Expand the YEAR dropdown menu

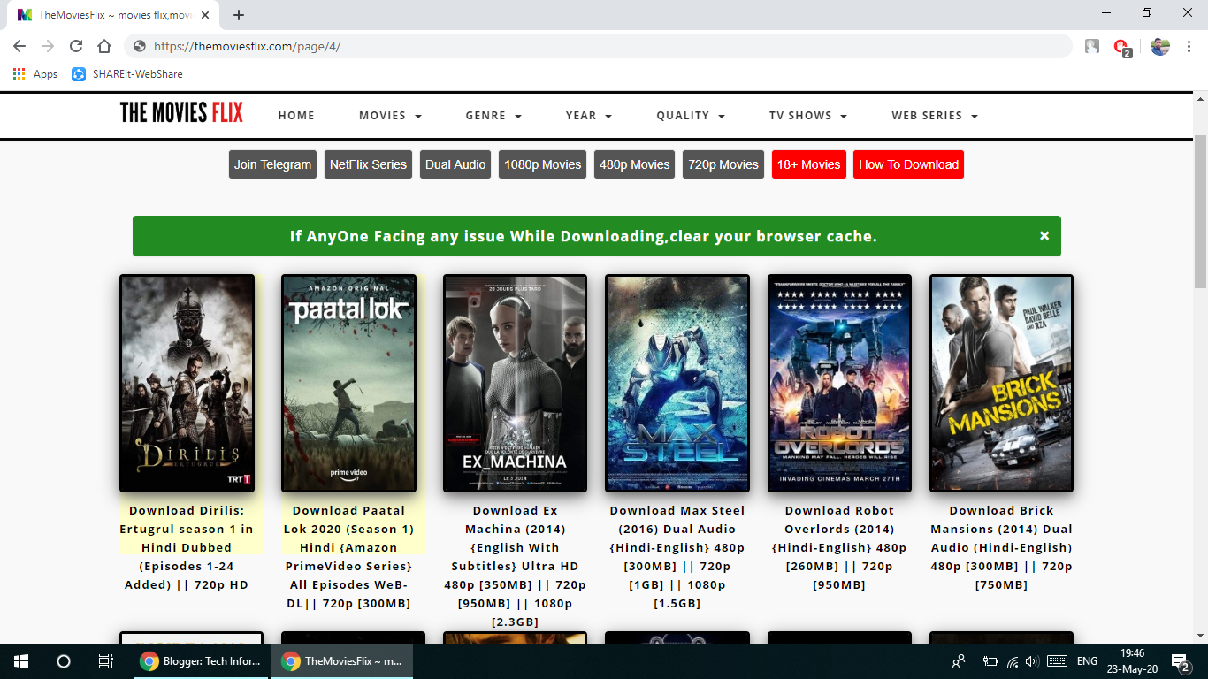coord(589,116)
